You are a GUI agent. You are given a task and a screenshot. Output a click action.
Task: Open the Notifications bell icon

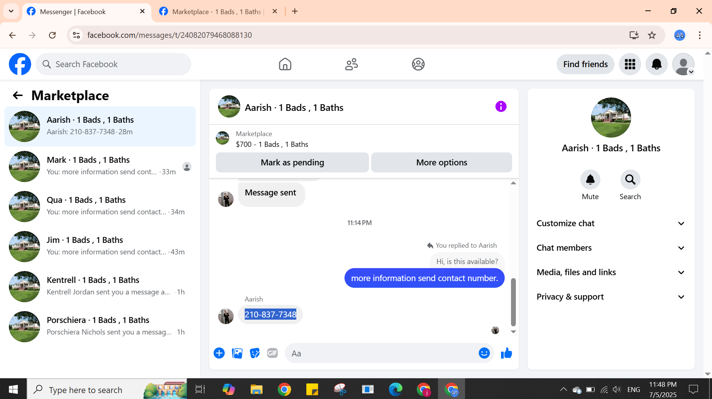pyautogui.click(x=656, y=64)
